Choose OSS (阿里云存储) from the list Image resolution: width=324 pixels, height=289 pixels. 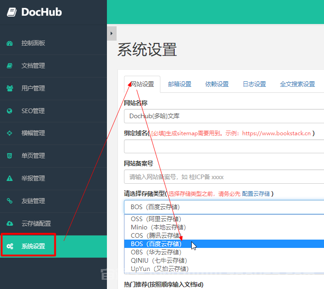pos(224,219)
